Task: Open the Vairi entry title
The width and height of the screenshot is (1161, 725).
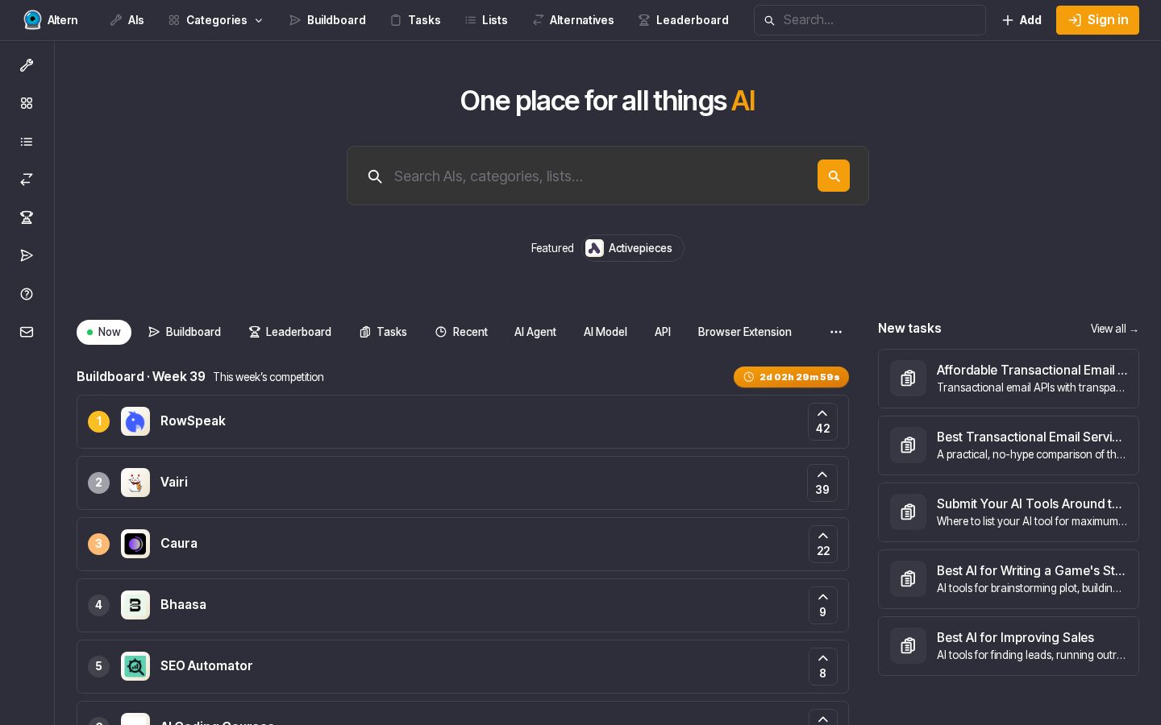Action: pyautogui.click(x=174, y=483)
